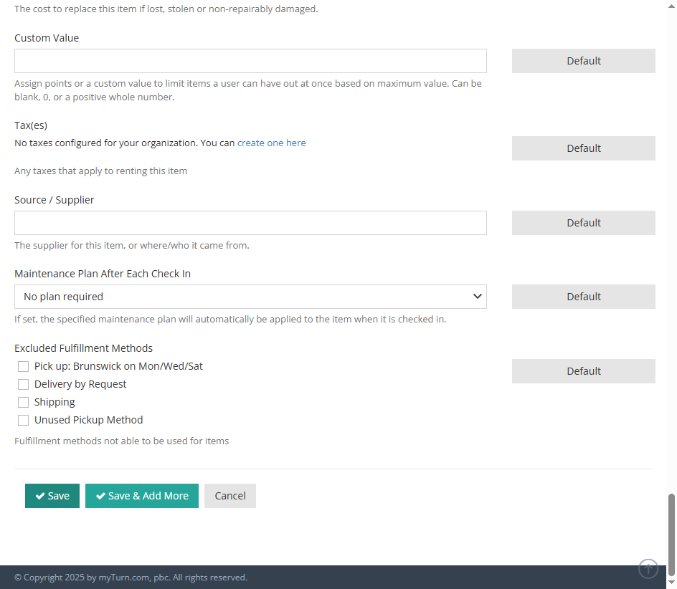Focus the Custom Value input field
Image resolution: width=677 pixels, height=589 pixels.
(250, 61)
